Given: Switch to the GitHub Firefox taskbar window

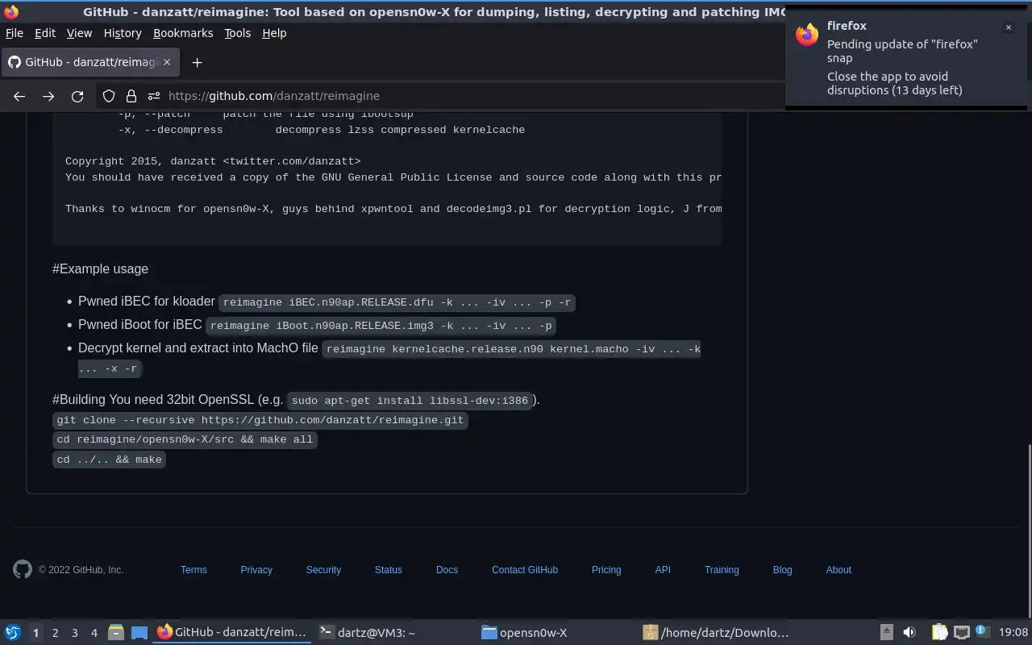Looking at the screenshot, I should 232,633.
